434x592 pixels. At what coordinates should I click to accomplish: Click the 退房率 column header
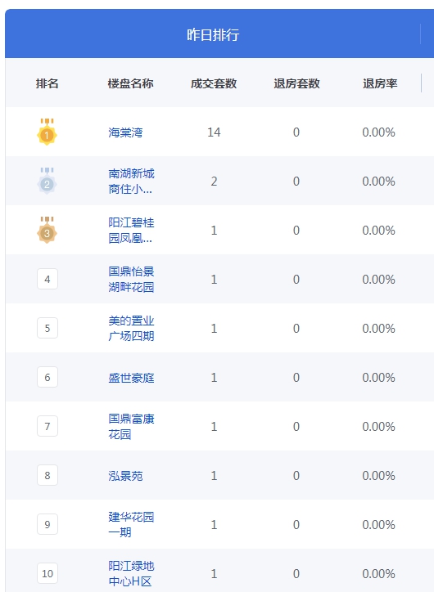point(380,83)
